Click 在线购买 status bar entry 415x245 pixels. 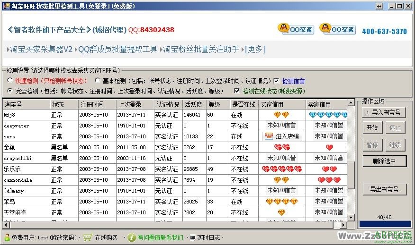point(106,237)
